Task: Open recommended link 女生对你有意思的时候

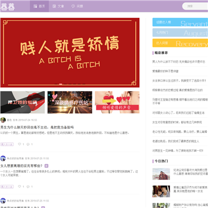Action: (177, 122)
